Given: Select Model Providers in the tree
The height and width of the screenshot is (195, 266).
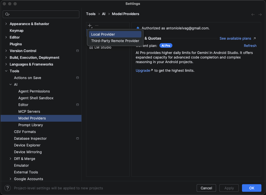Looking at the screenshot, I should pyautogui.click(x=41, y=118).
